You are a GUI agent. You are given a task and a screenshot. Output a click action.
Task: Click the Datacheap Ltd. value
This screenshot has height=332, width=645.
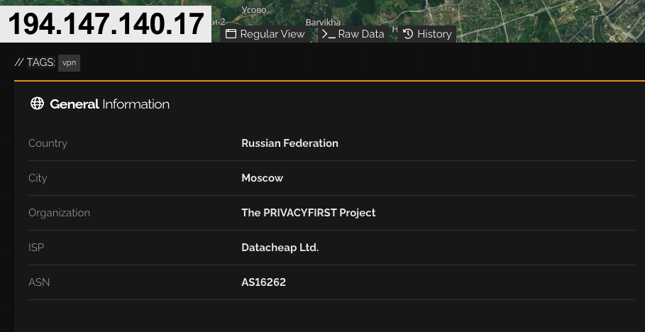point(280,248)
